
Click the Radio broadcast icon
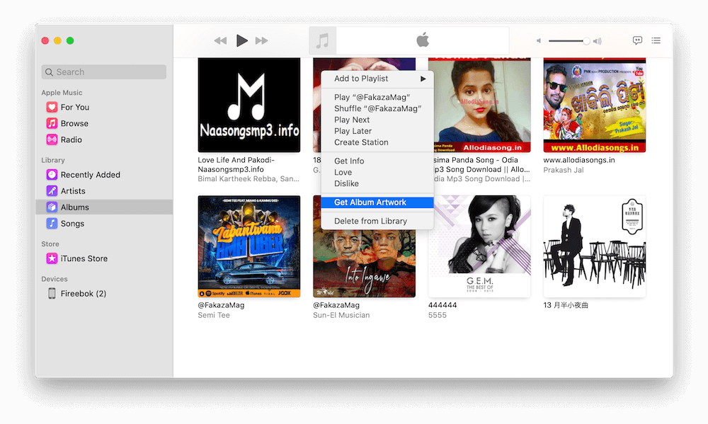coord(52,139)
